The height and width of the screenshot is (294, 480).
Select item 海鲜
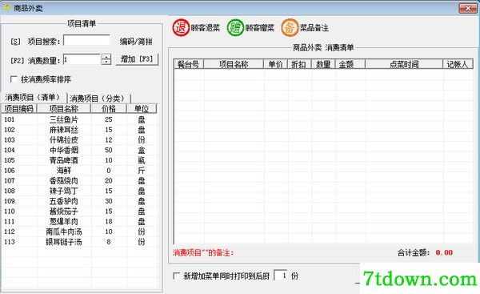tap(64, 171)
